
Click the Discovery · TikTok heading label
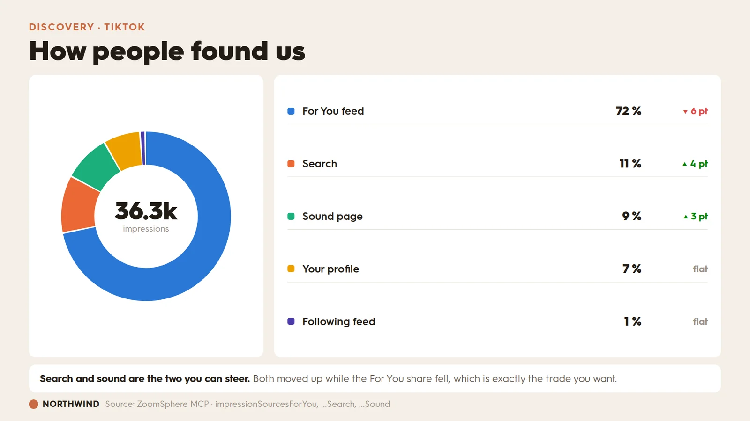[87, 27]
